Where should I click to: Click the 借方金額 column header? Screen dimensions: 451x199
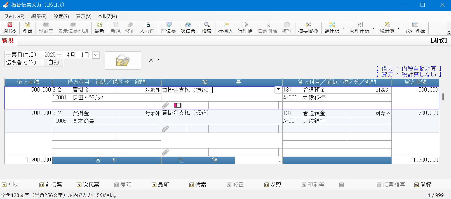click(28, 82)
